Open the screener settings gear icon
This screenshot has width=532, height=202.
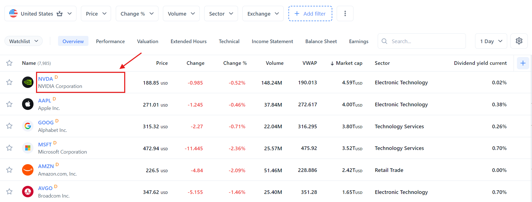(519, 41)
